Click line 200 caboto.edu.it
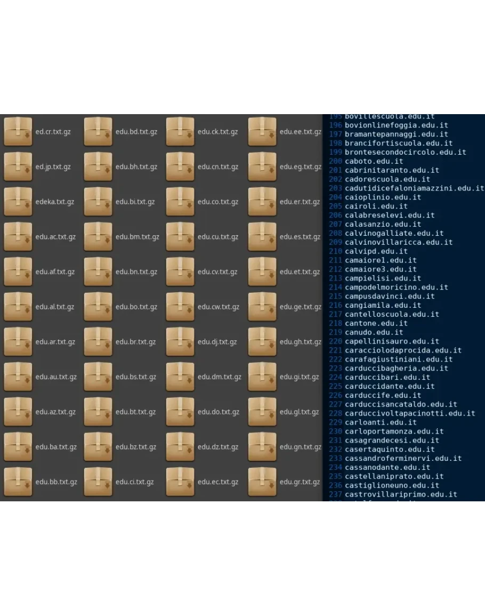This screenshot has width=485, height=616. pyautogui.click(x=374, y=161)
